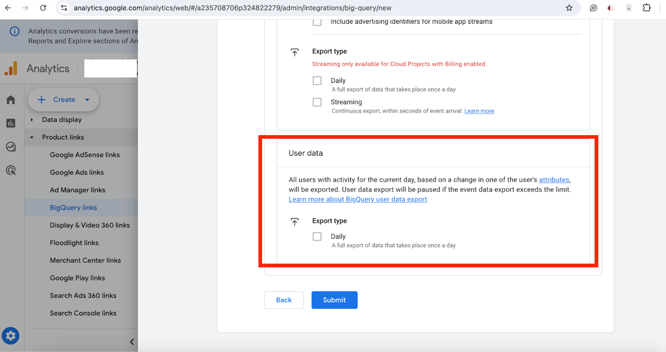666x352 pixels.
Task: Click the Daily label in User data
Action: 338,236
